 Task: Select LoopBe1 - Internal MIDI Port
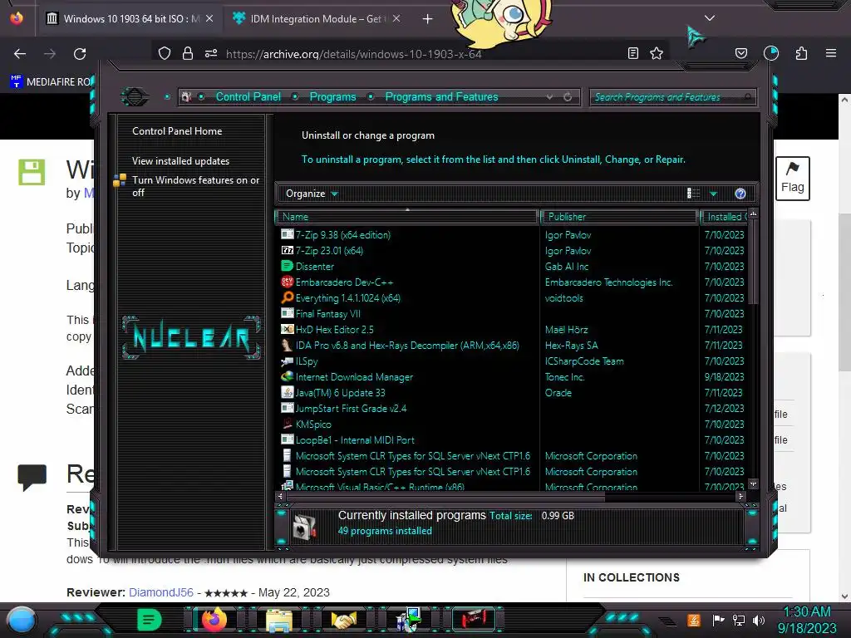pos(355,440)
